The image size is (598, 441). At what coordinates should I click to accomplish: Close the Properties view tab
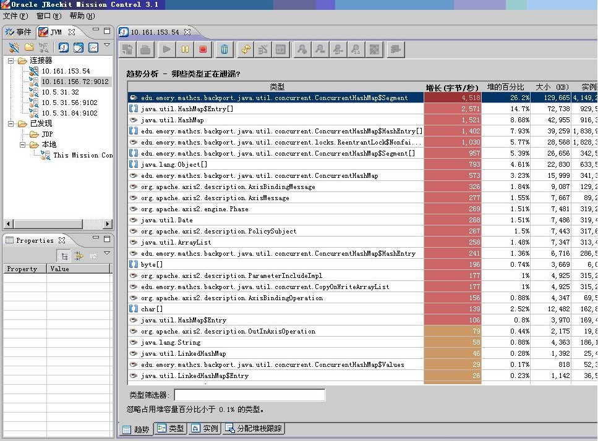(62, 240)
